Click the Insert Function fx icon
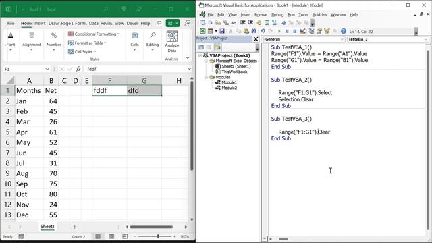The image size is (432, 243). click(78, 69)
